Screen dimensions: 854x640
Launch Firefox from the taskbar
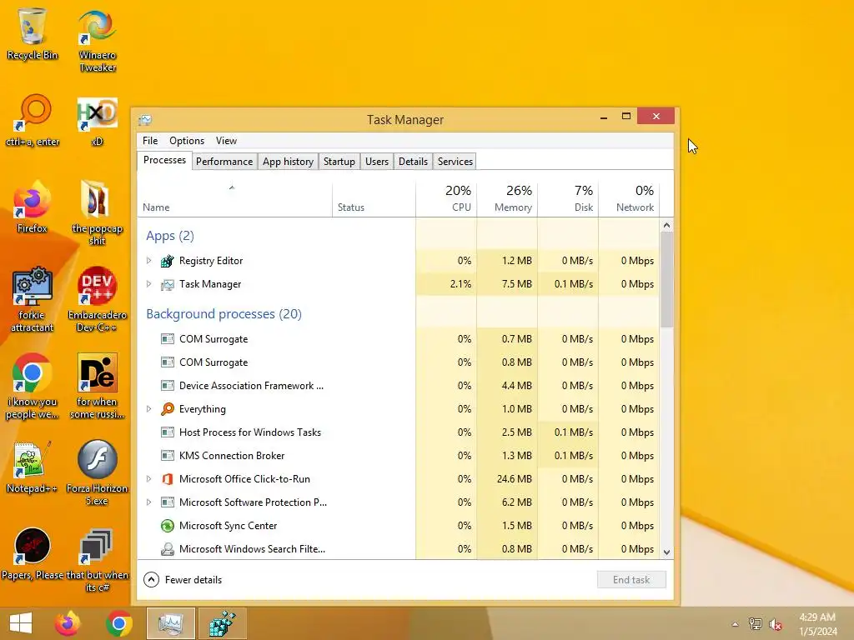[68, 623]
